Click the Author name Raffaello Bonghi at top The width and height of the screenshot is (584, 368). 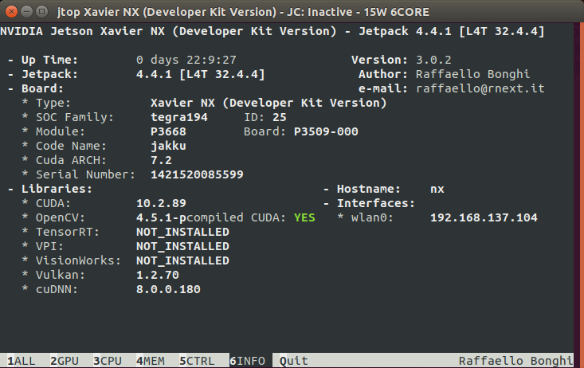[x=472, y=74]
